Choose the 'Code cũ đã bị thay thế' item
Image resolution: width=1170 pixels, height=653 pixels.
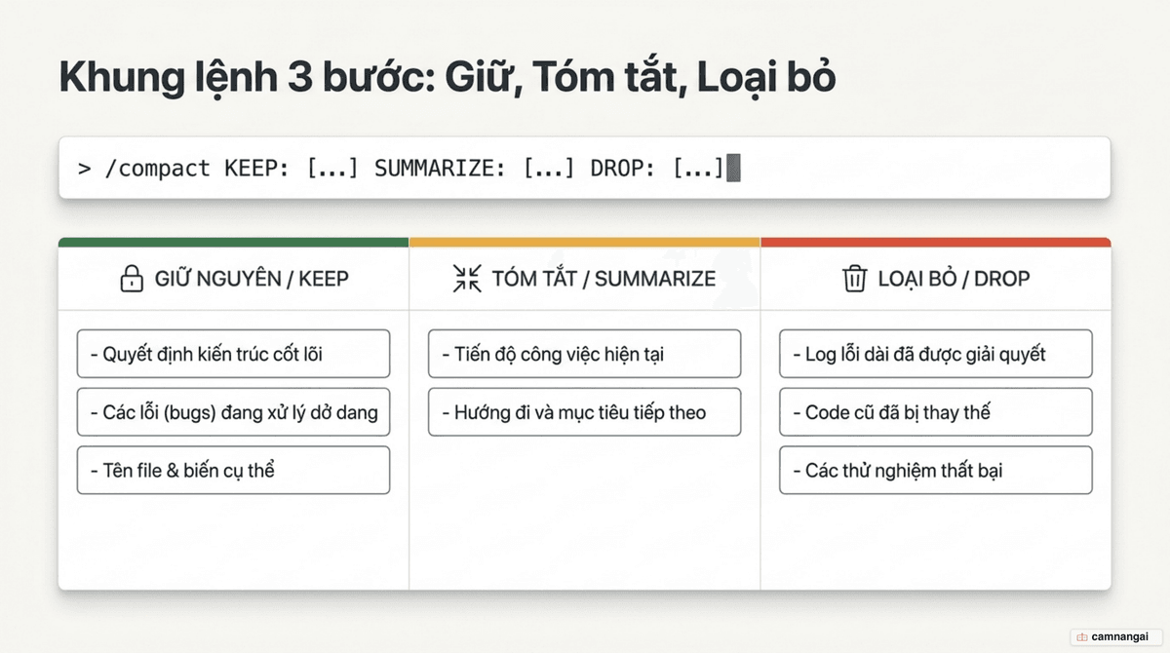coord(936,412)
